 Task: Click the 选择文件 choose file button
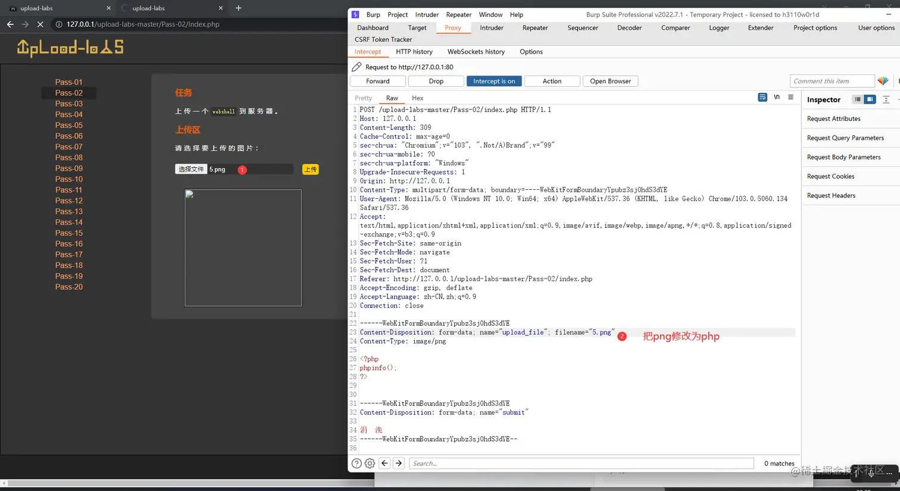(x=191, y=169)
